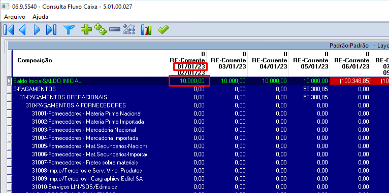This screenshot has height=193, width=389.
Task: Click 10.000,00 saldo under 01/01/23
Action: click(x=192, y=81)
